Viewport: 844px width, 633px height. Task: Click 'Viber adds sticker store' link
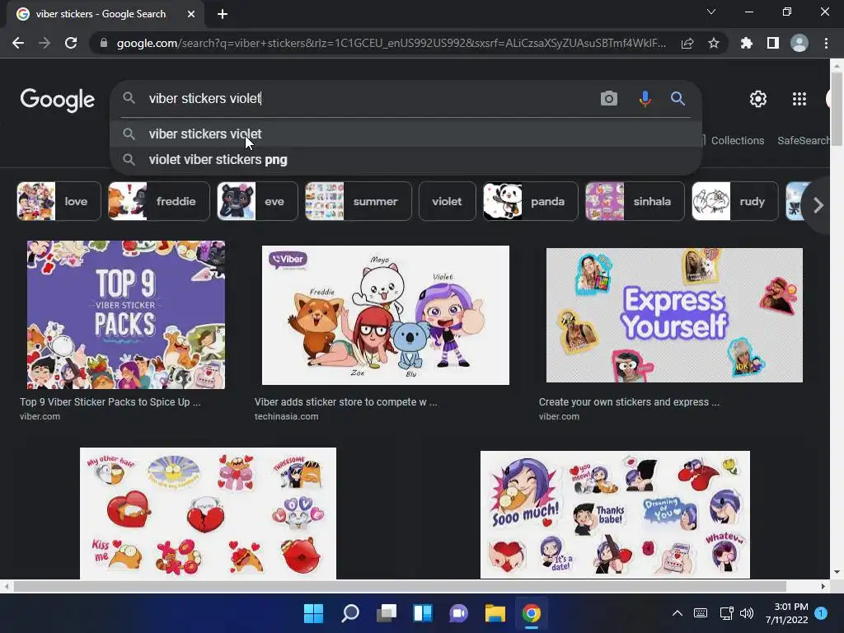tap(345, 402)
